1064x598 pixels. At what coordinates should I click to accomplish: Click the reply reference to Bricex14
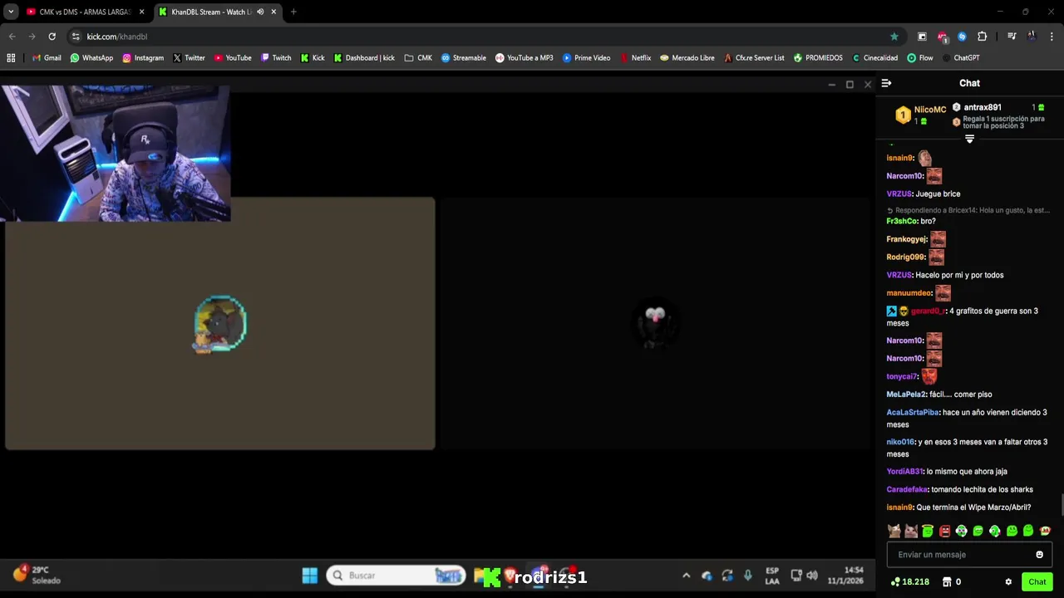[x=968, y=210]
